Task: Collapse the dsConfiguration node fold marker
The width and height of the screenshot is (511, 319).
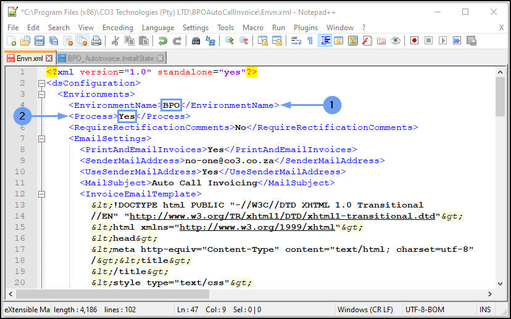Action: [x=41, y=83]
